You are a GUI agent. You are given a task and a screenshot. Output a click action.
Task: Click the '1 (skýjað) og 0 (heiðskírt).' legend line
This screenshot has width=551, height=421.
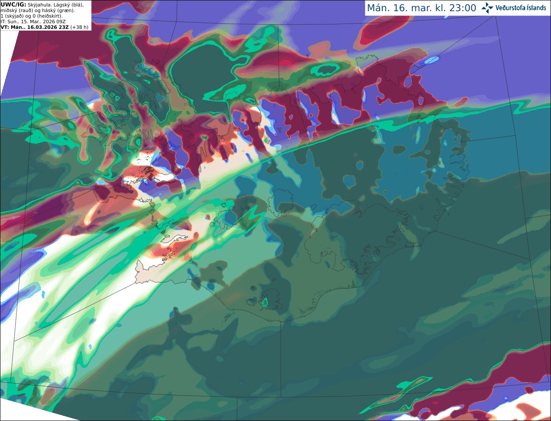pyautogui.click(x=31, y=15)
